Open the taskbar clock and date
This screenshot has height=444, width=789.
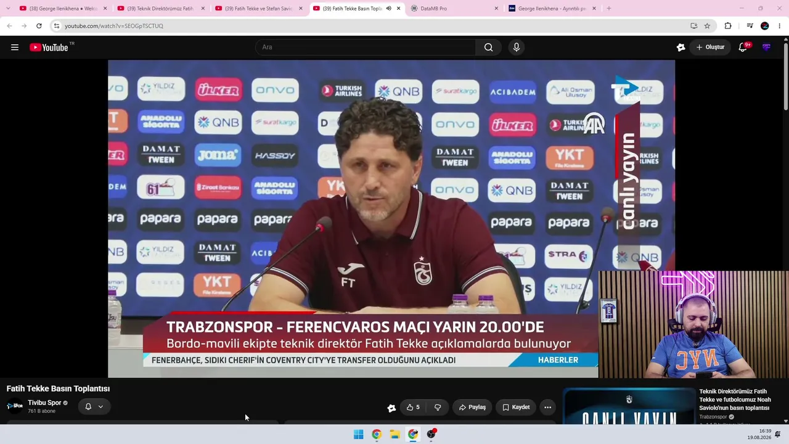point(759,434)
